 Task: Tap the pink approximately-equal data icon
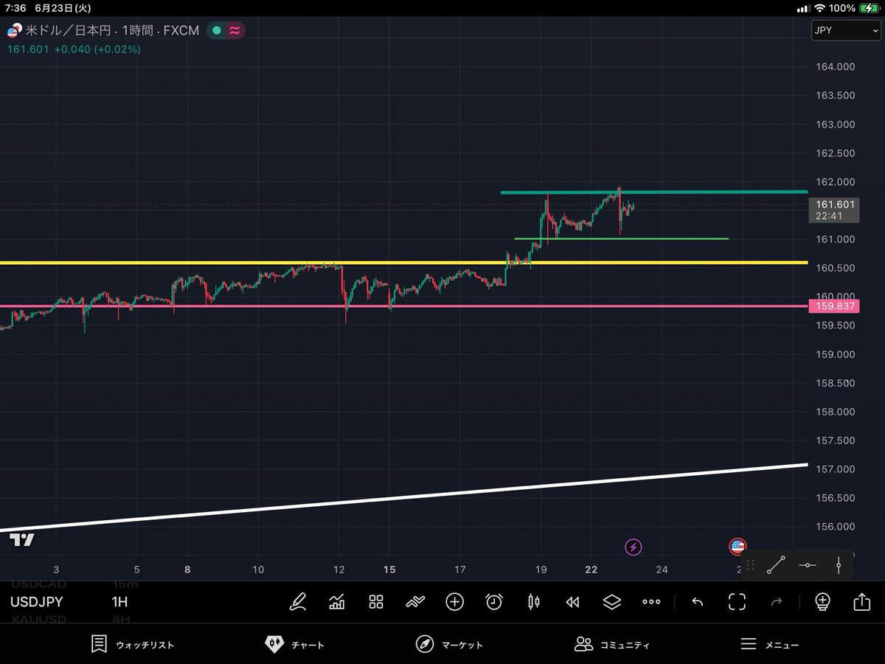coord(235,31)
